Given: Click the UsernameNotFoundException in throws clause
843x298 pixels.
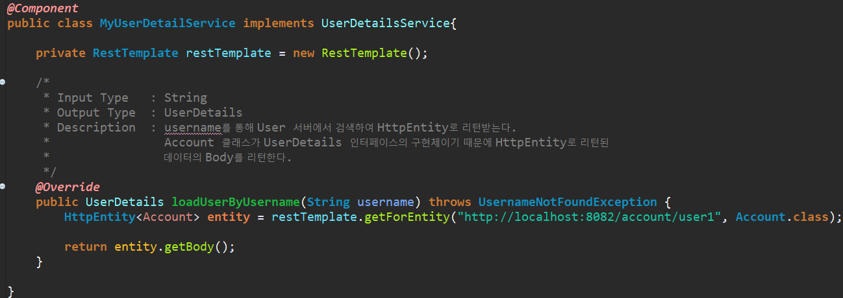Looking at the screenshot, I should [568, 202].
